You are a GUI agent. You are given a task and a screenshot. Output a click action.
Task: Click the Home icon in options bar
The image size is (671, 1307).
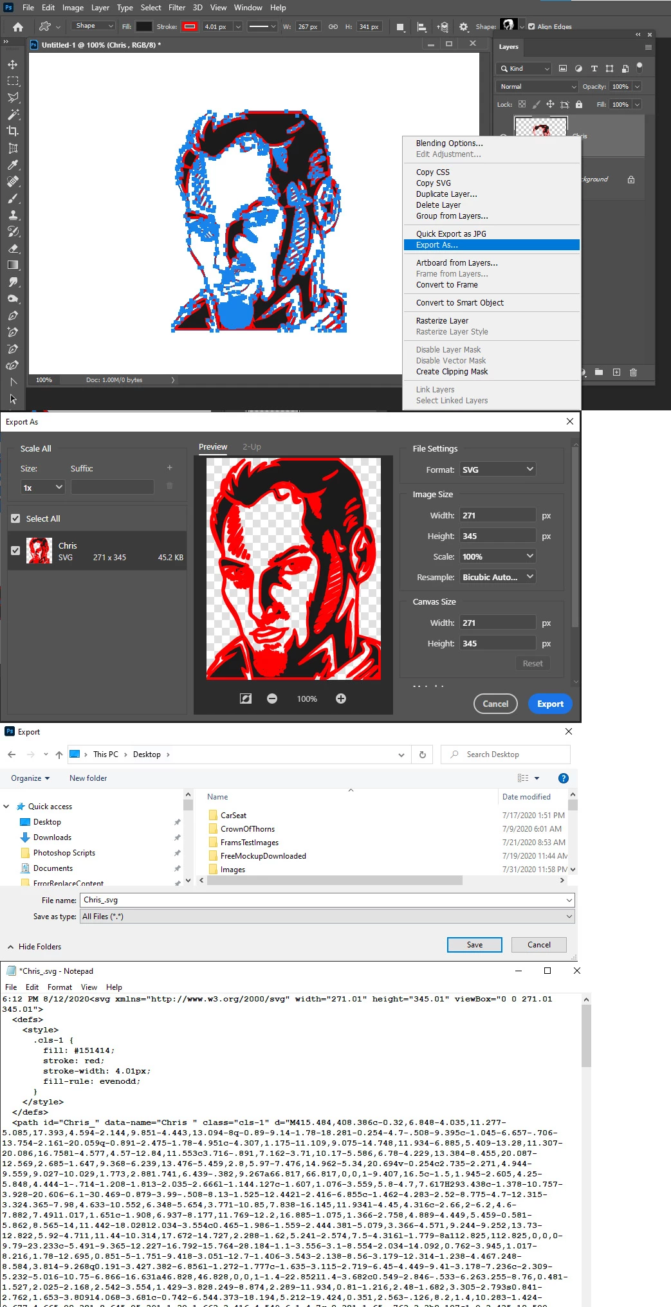(18, 26)
